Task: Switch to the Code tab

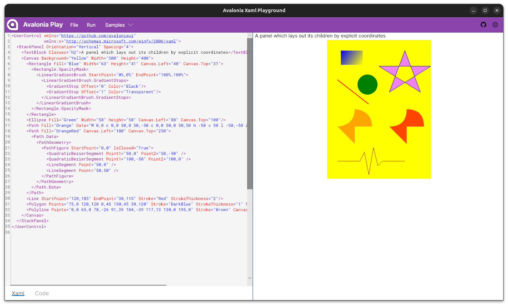Action: 42,293
